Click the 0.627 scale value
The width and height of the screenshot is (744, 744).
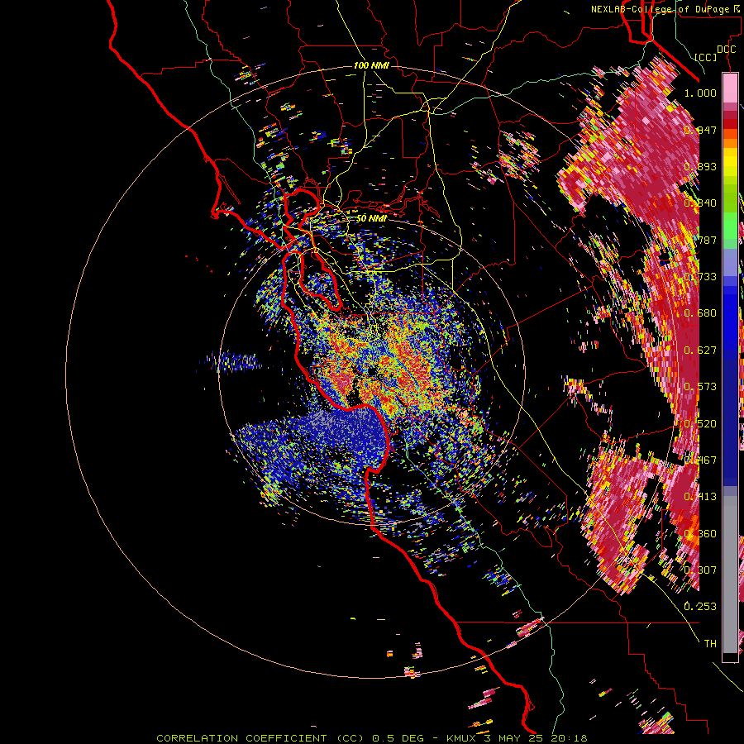700,351
